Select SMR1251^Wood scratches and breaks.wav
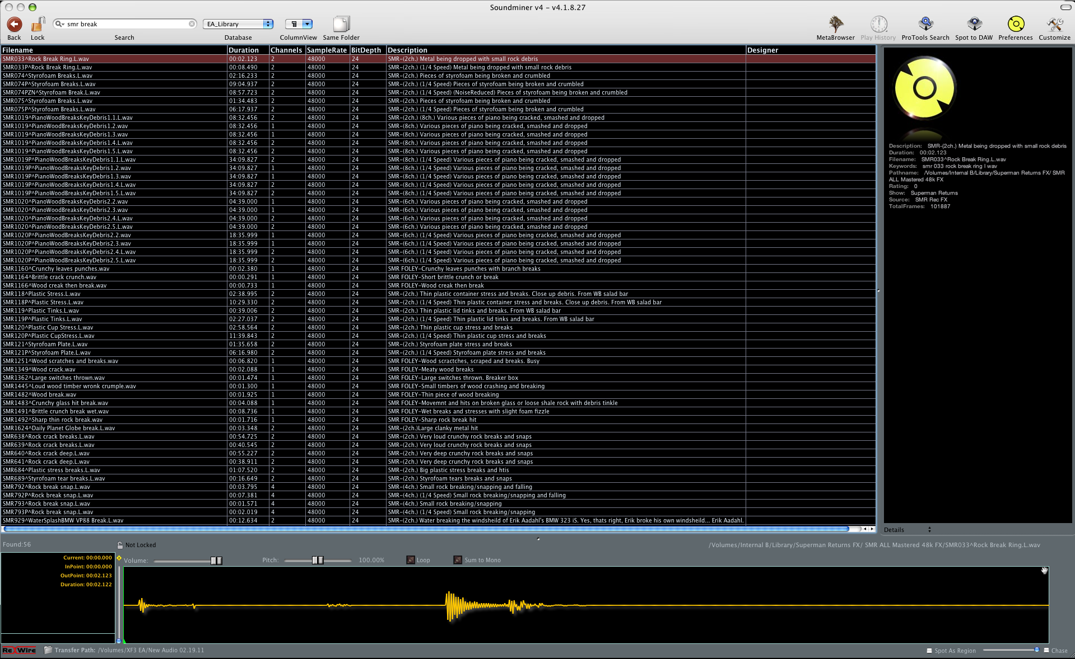1075x659 pixels. 438,361
